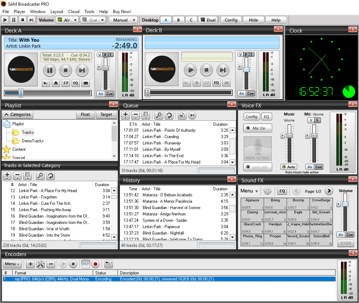Search tracks in the Queue
Viewport: 359px width, 303px height.
pos(158,115)
